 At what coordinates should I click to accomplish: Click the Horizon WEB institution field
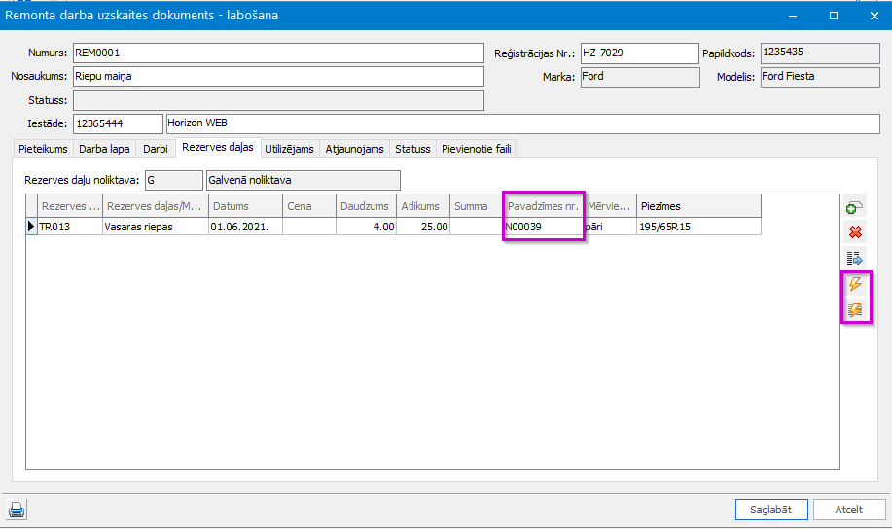coord(522,123)
